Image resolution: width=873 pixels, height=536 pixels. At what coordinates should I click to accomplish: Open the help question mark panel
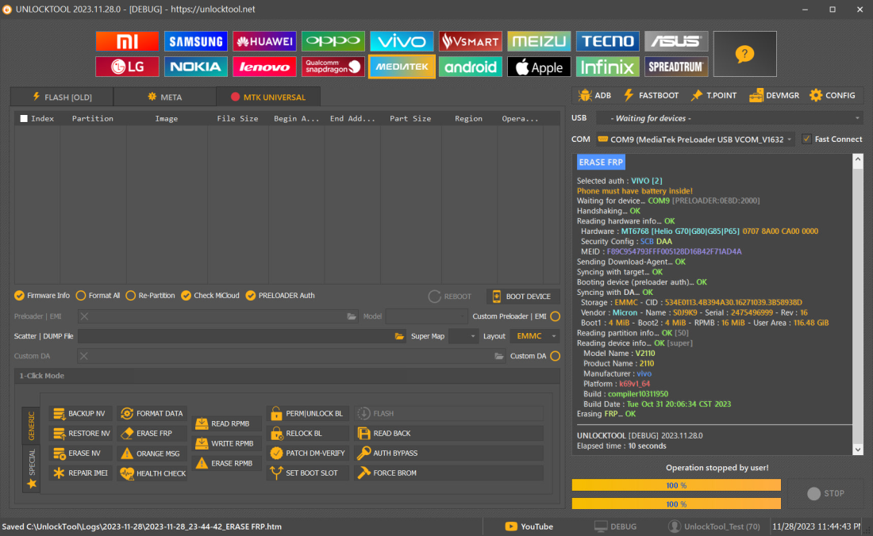745,54
